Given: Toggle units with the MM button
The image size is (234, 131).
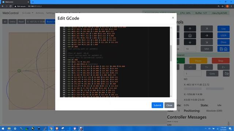Looking at the screenshot, I should [207, 49].
